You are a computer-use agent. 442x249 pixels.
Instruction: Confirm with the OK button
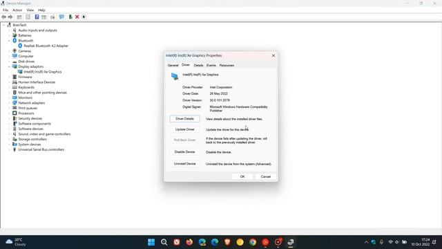242,177
